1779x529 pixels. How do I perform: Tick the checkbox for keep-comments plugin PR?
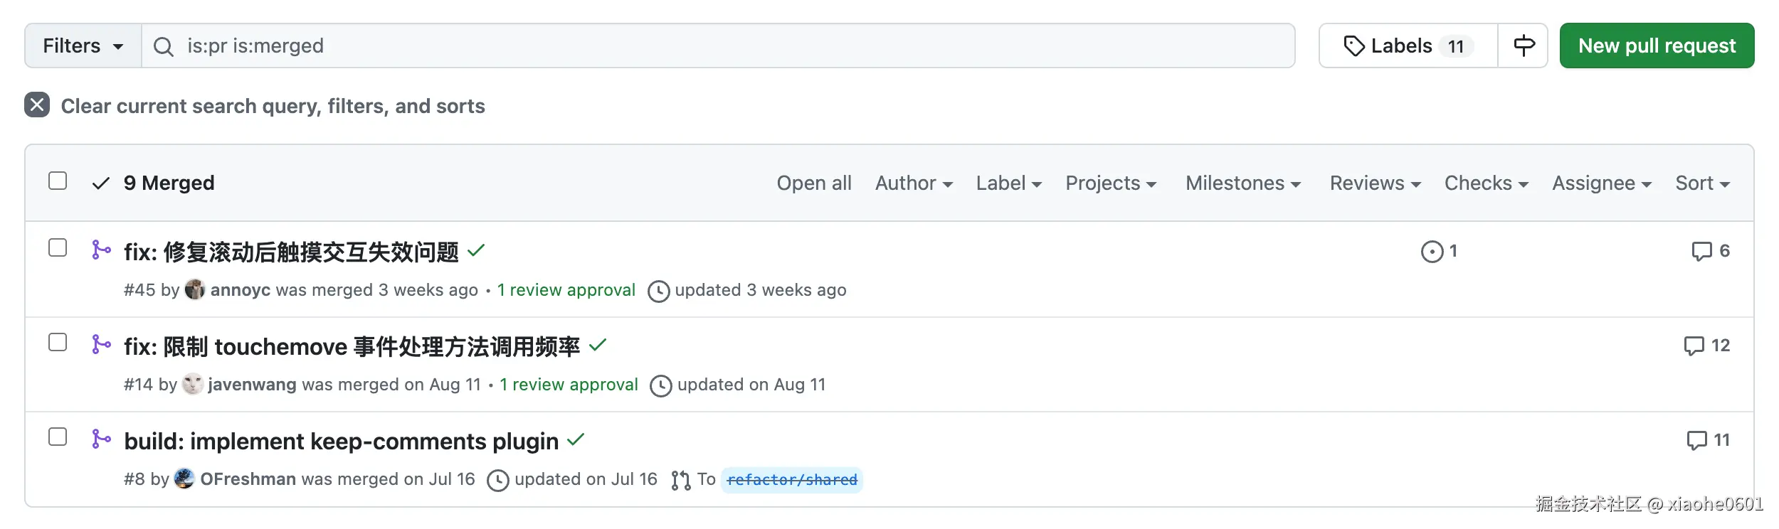(x=58, y=437)
